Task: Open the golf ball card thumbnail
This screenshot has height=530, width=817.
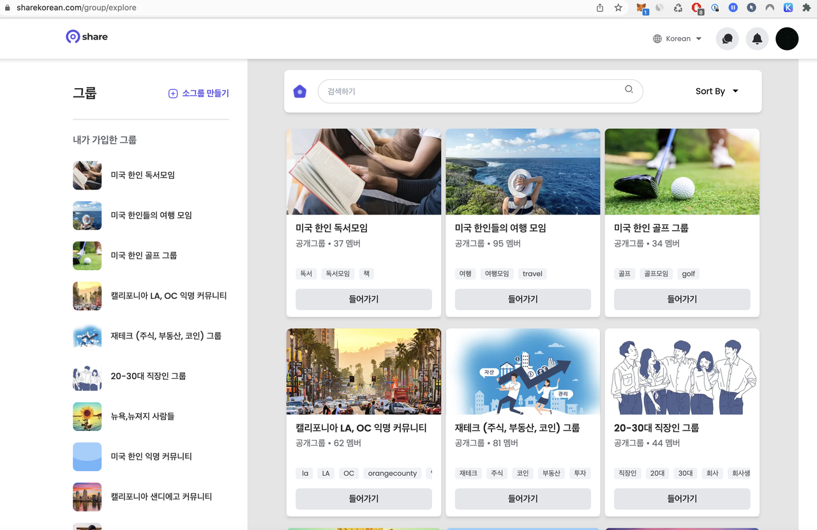Action: click(x=682, y=172)
